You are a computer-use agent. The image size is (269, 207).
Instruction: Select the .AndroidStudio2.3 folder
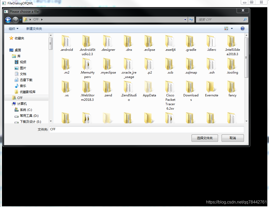tap(87, 46)
